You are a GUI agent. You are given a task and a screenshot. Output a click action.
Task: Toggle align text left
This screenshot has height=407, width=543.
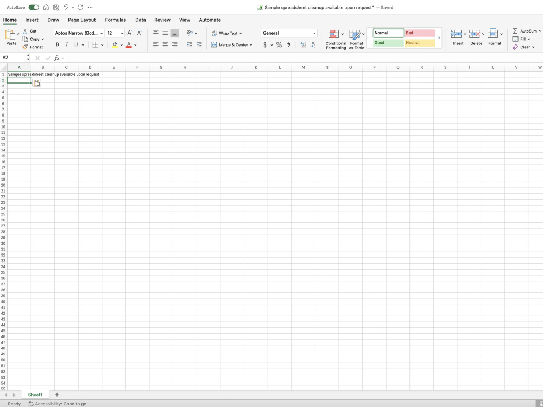[155, 44]
